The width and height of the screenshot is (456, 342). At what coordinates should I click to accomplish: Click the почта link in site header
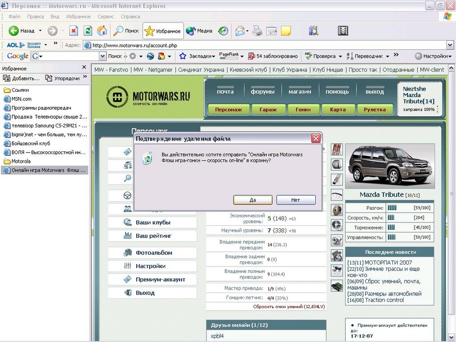click(225, 92)
